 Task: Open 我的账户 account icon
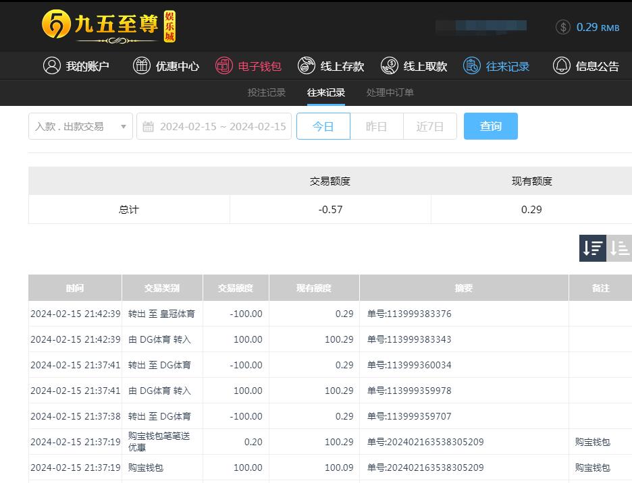52,65
